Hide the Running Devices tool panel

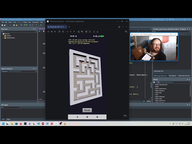126,27
